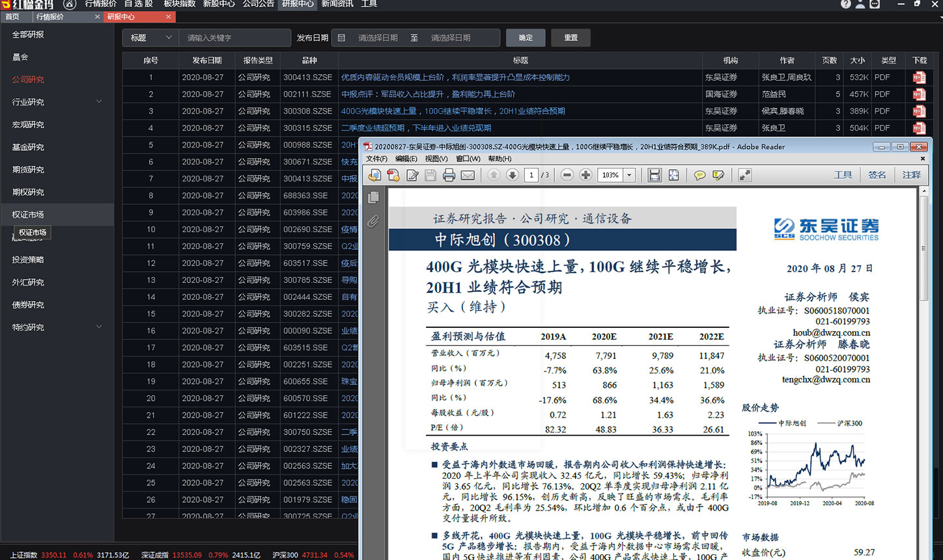Click the fit-width scrolling mode icon
The width and height of the screenshot is (943, 560).
pyautogui.click(x=654, y=175)
